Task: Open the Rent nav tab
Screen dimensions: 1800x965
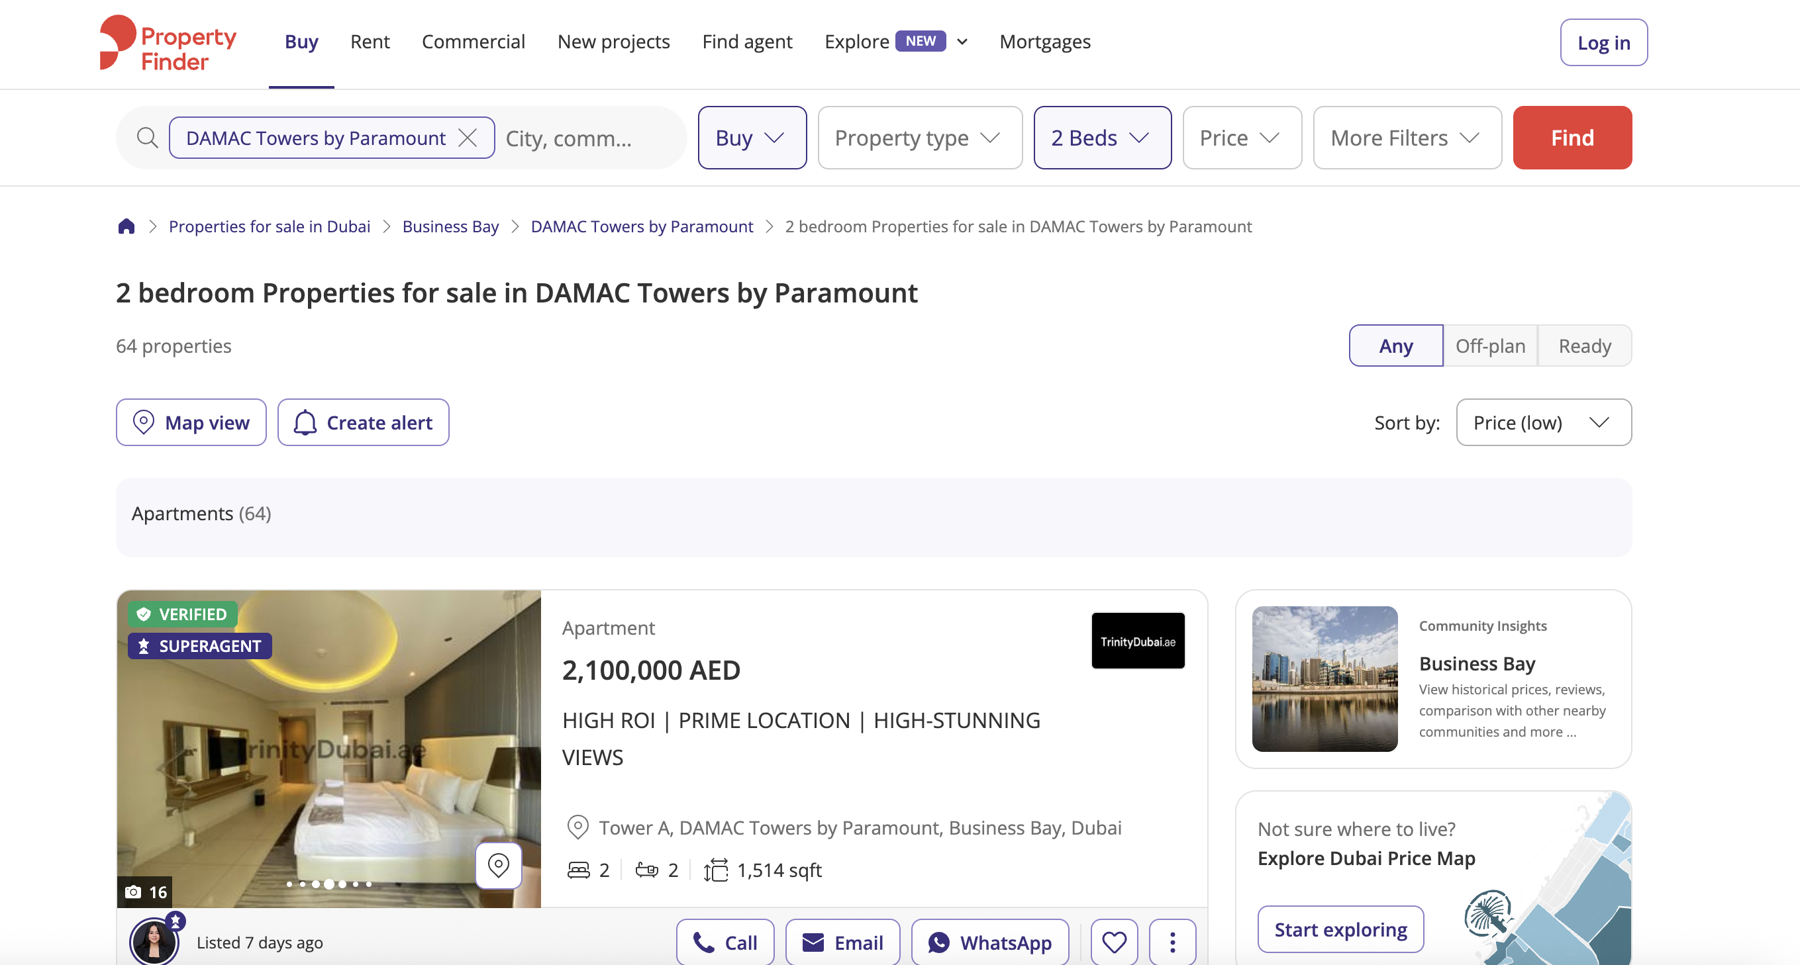Action: tap(370, 42)
